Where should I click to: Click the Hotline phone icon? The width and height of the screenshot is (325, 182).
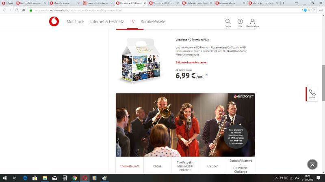pyautogui.click(x=312, y=94)
